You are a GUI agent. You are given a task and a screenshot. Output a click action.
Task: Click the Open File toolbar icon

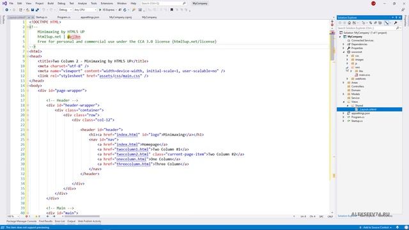pyautogui.click(x=27, y=10)
